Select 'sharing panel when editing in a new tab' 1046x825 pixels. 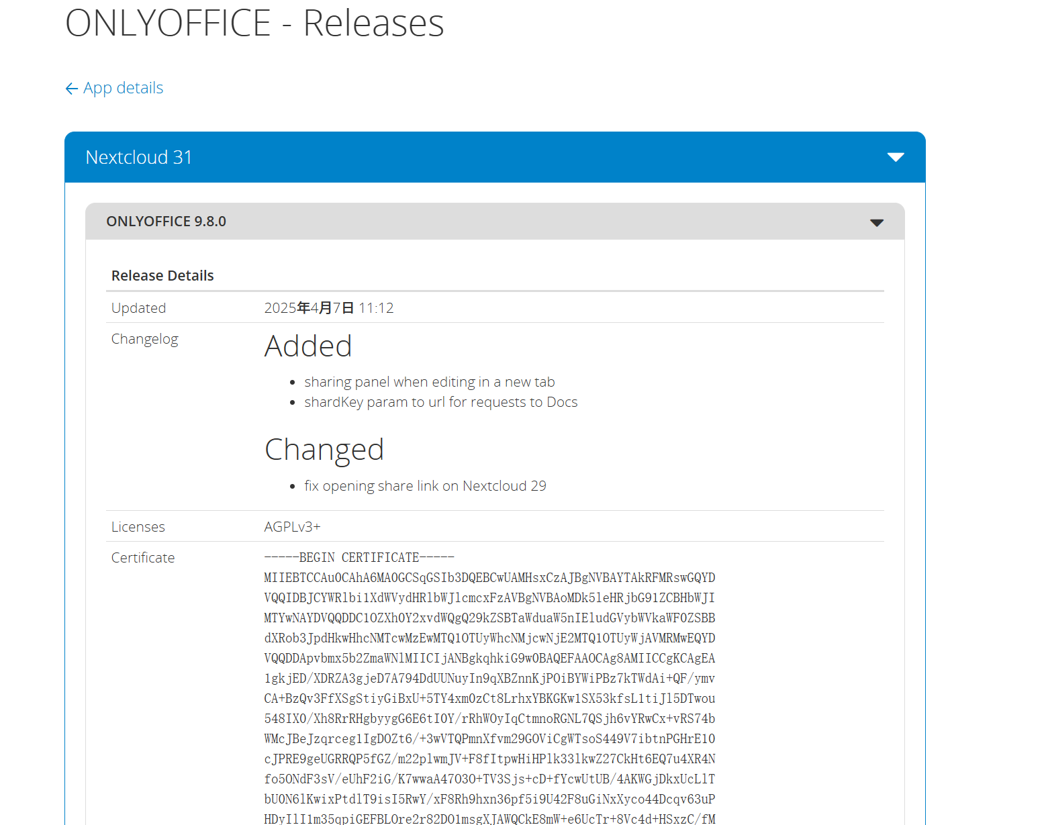[x=430, y=382]
